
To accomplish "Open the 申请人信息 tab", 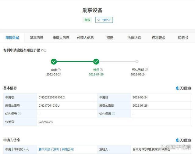I will tap(61, 38).
